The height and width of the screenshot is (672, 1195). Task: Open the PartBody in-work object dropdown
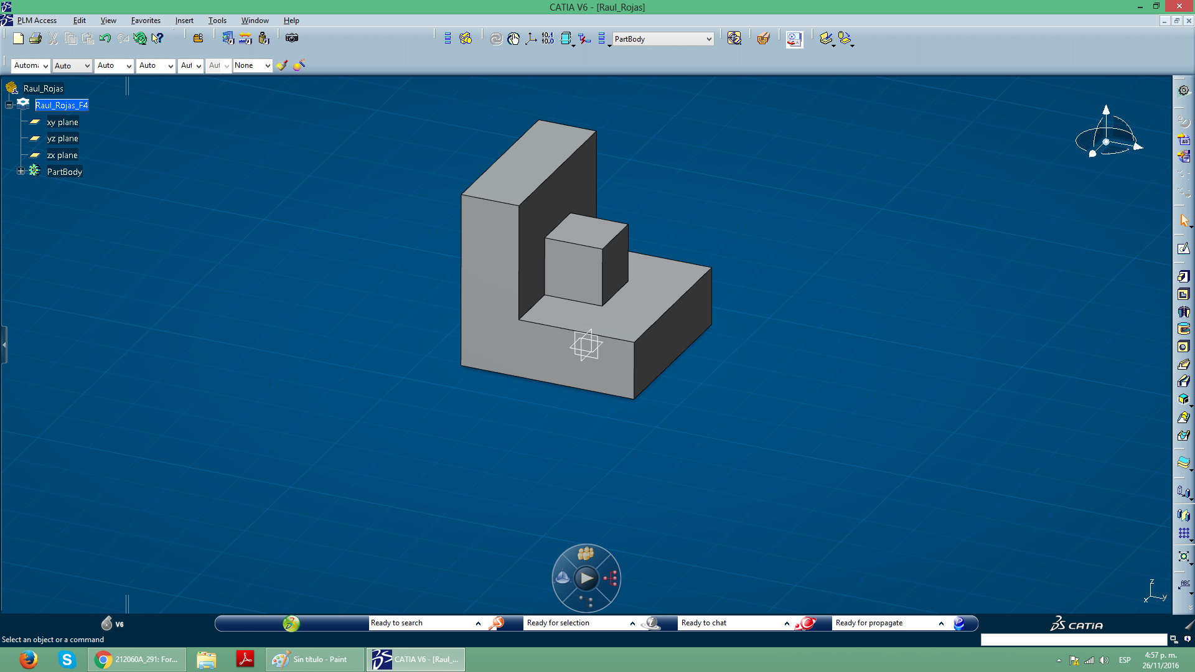pyautogui.click(x=709, y=39)
